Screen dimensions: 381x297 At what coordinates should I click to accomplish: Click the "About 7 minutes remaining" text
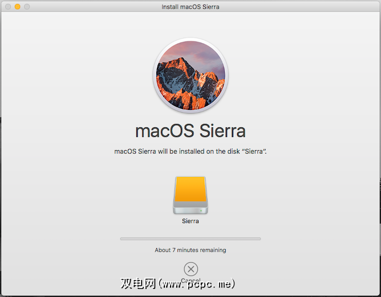click(x=191, y=250)
